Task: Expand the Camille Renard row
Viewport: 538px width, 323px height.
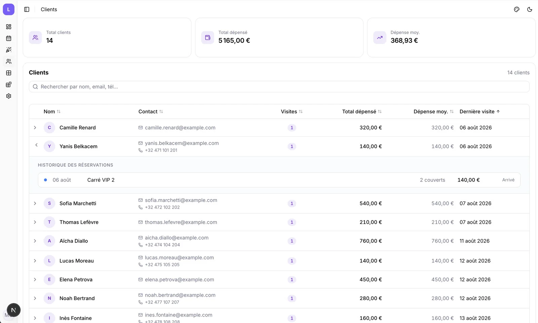Action: [35, 128]
